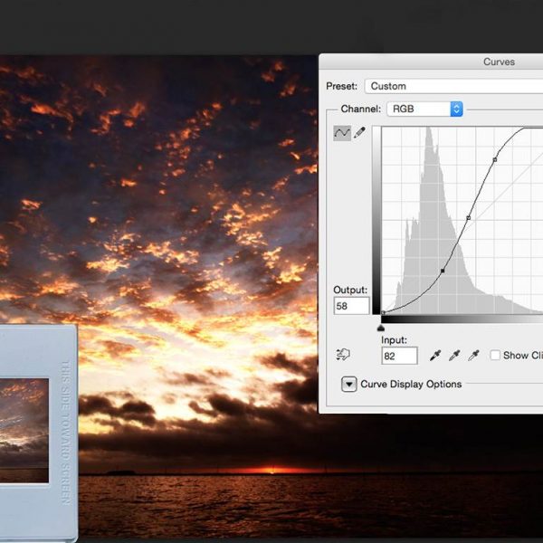Screen dimensions: 543x543
Task: Click the black point slider triangle
Action: click(x=381, y=327)
